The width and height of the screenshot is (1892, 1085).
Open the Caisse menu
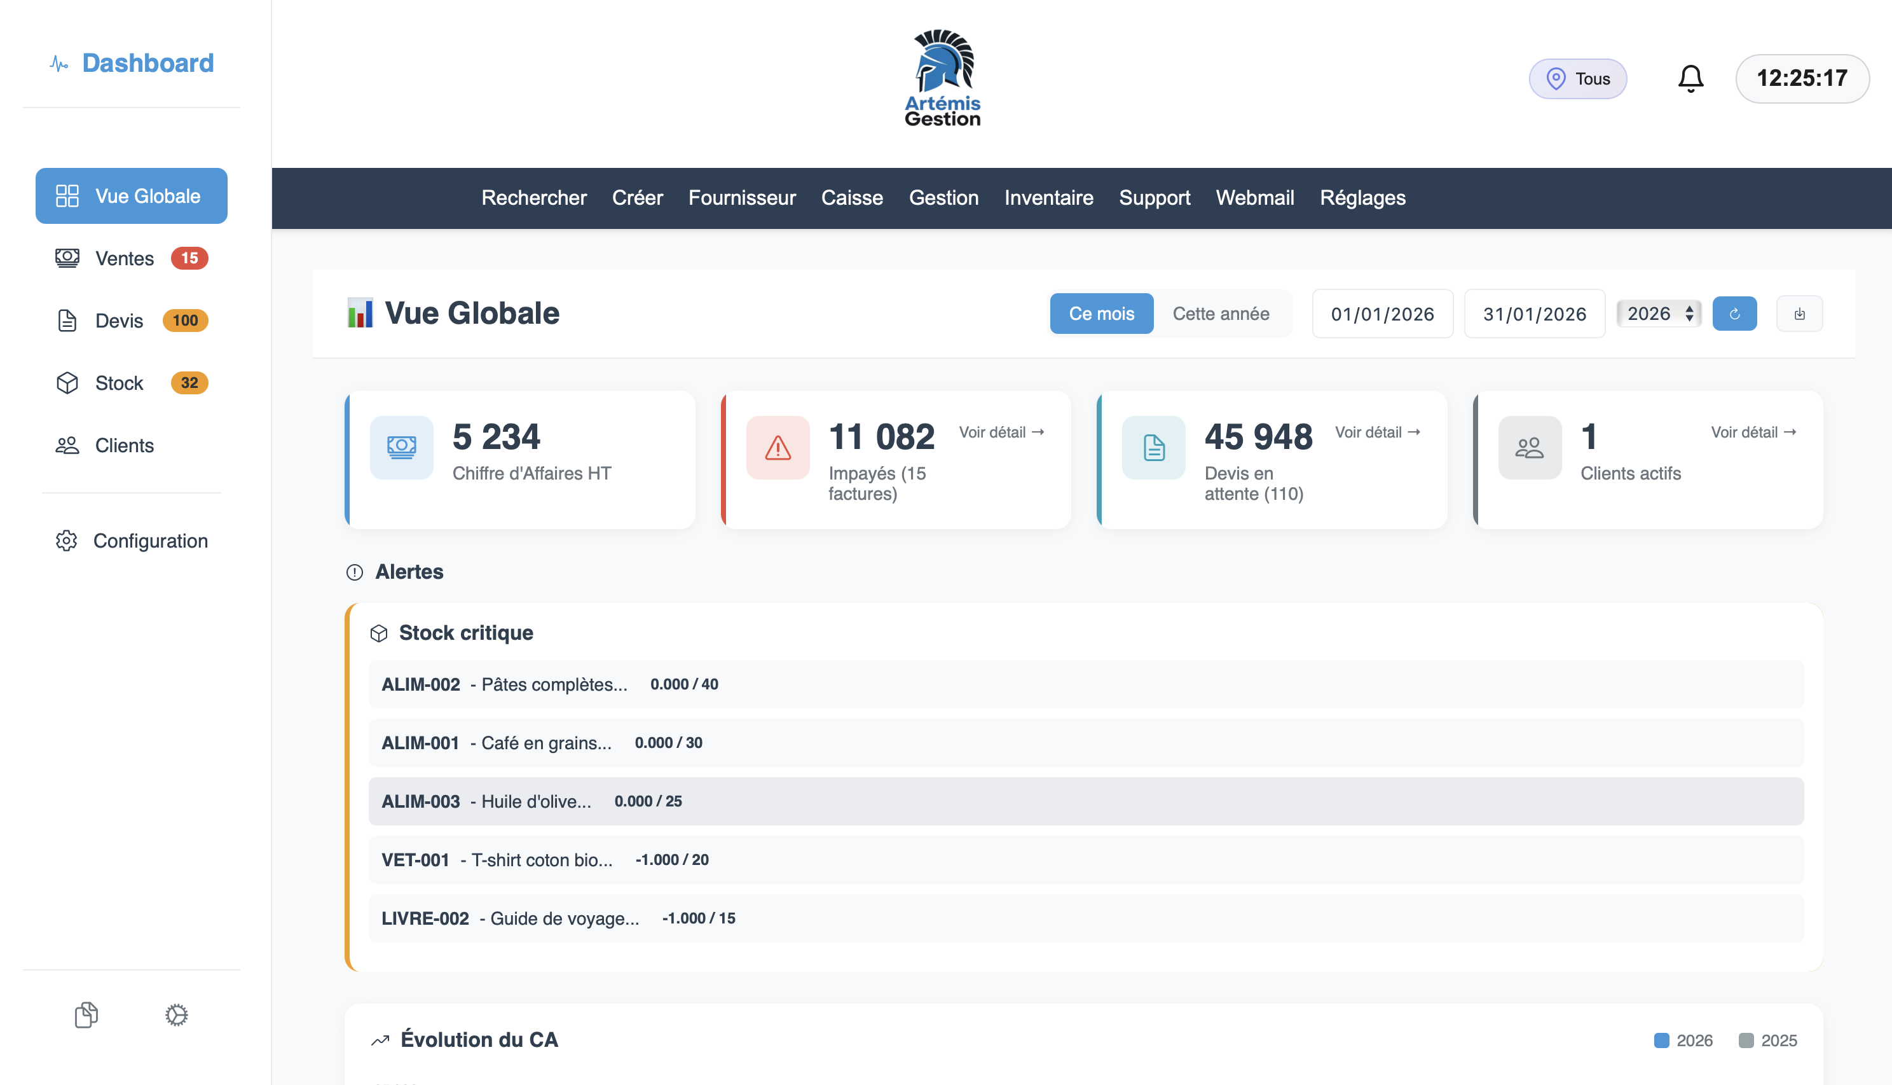pos(852,198)
